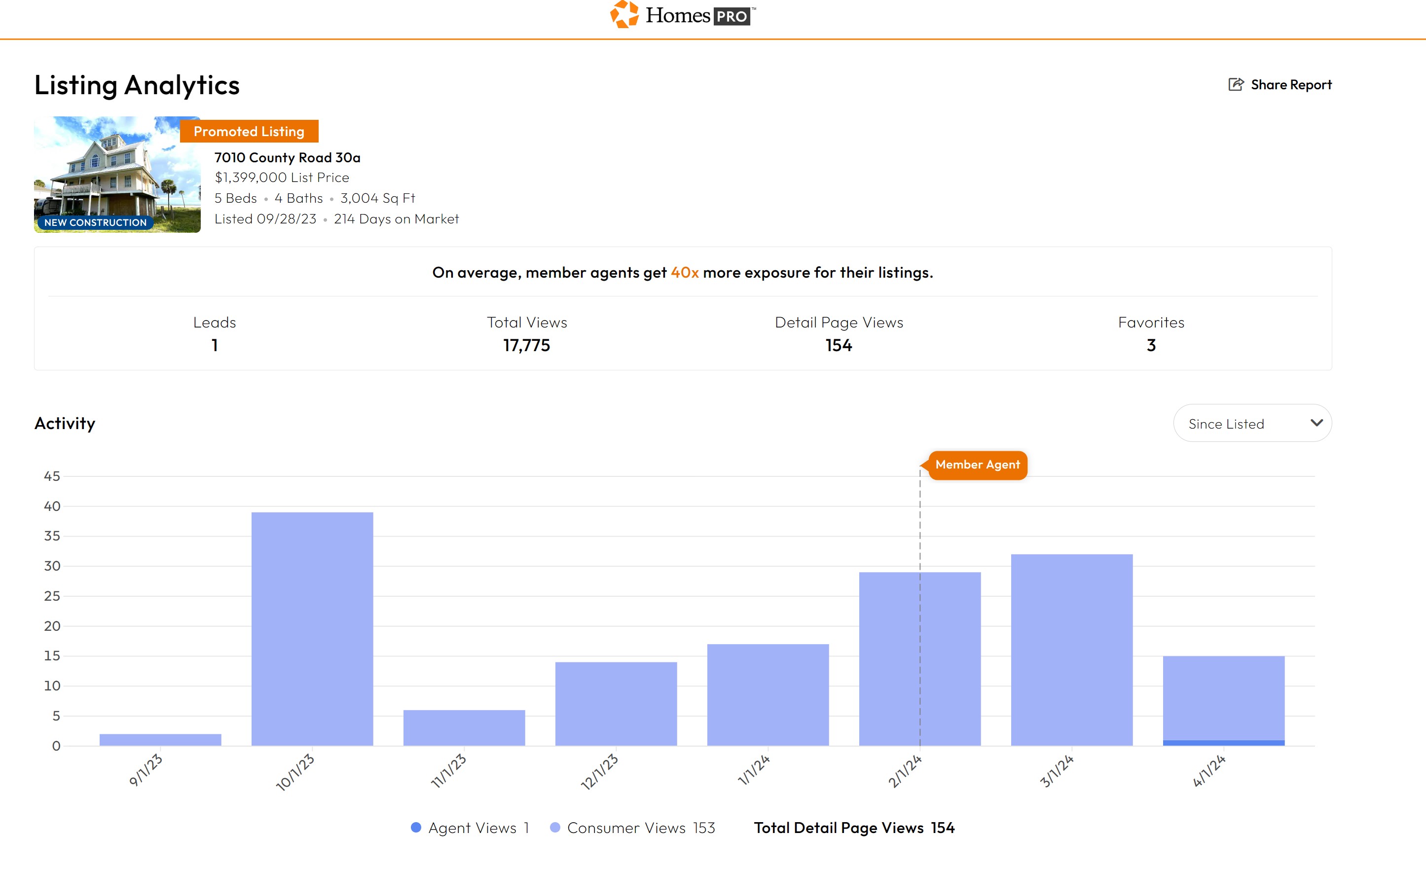
Task: Click the dropdown chevron arrow beside Since Listed
Action: click(x=1316, y=423)
